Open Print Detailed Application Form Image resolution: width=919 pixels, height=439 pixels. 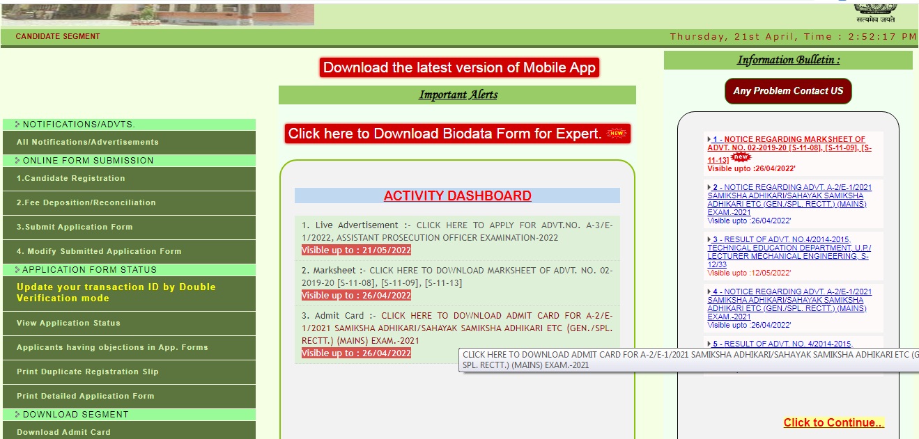pos(86,396)
